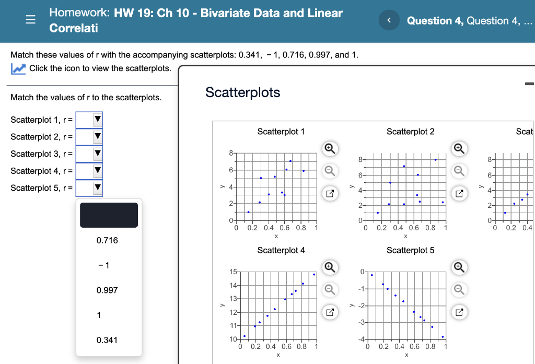Screen dimensions: 535x364
Task: Open the Scatterplot 5 r-value dropdown
Action: 89,187
